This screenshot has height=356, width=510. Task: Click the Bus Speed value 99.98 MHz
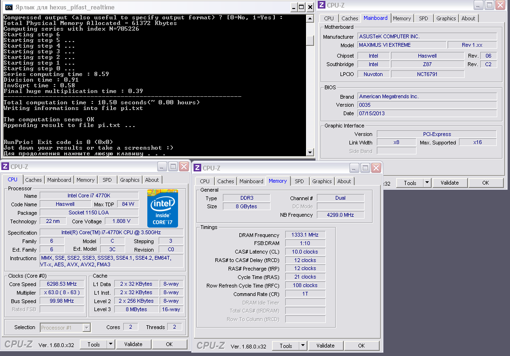click(x=62, y=301)
